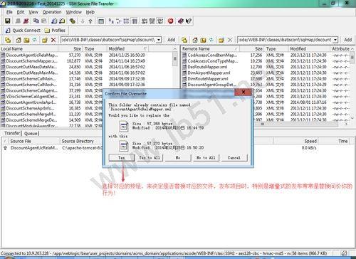The image size is (356, 259).
Task: Click the red Stop transfer icon
Action: point(170,21)
